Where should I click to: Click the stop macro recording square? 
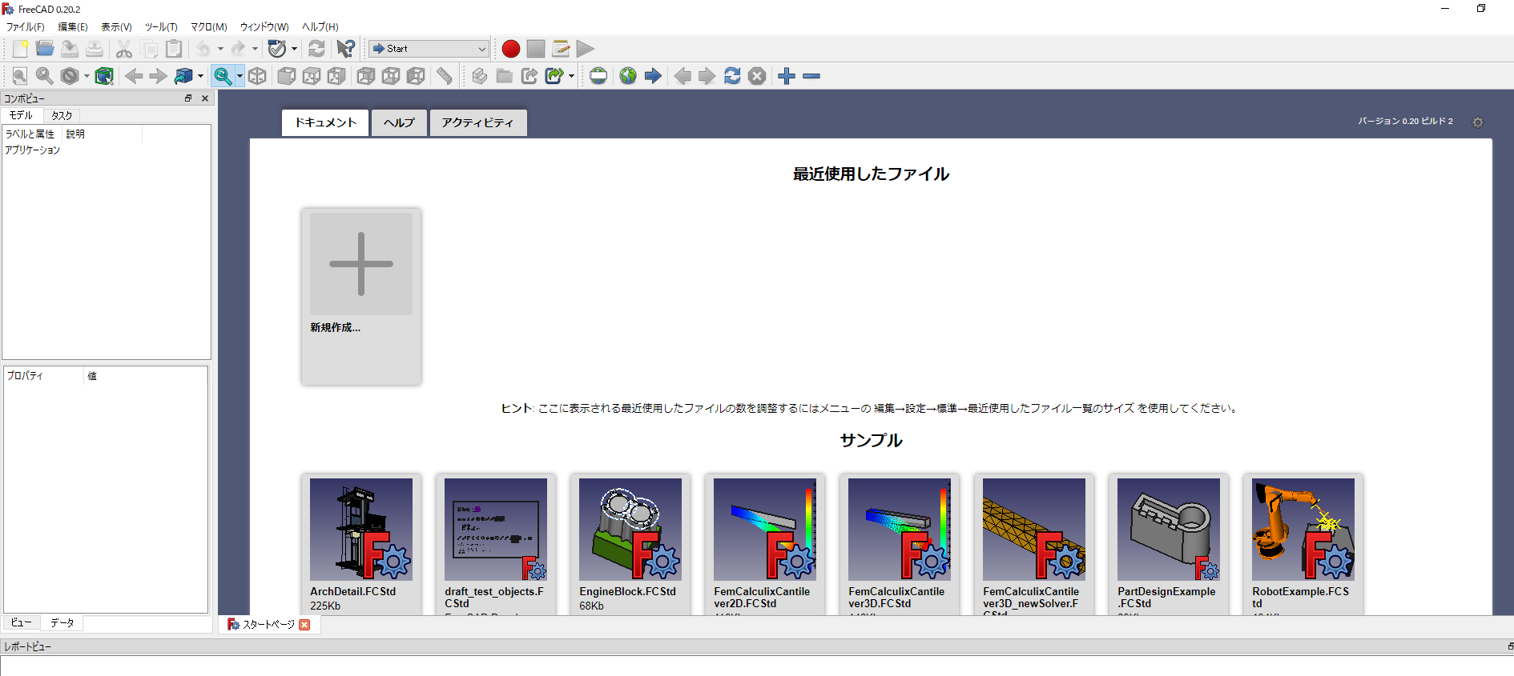(x=536, y=49)
